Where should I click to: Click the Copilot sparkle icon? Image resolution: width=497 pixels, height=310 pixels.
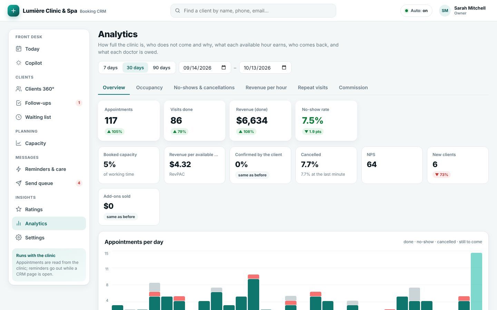click(19, 63)
